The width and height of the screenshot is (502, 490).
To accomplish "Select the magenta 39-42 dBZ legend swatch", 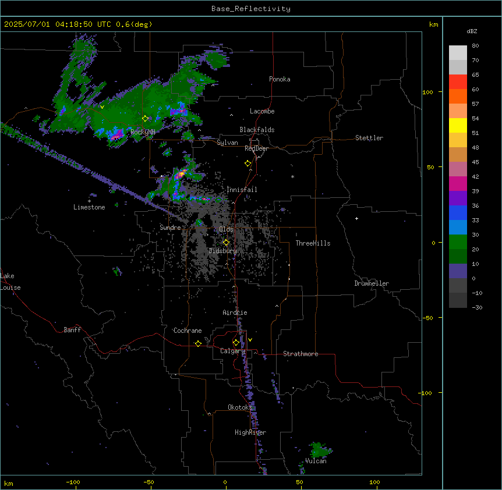I will pos(458,183).
